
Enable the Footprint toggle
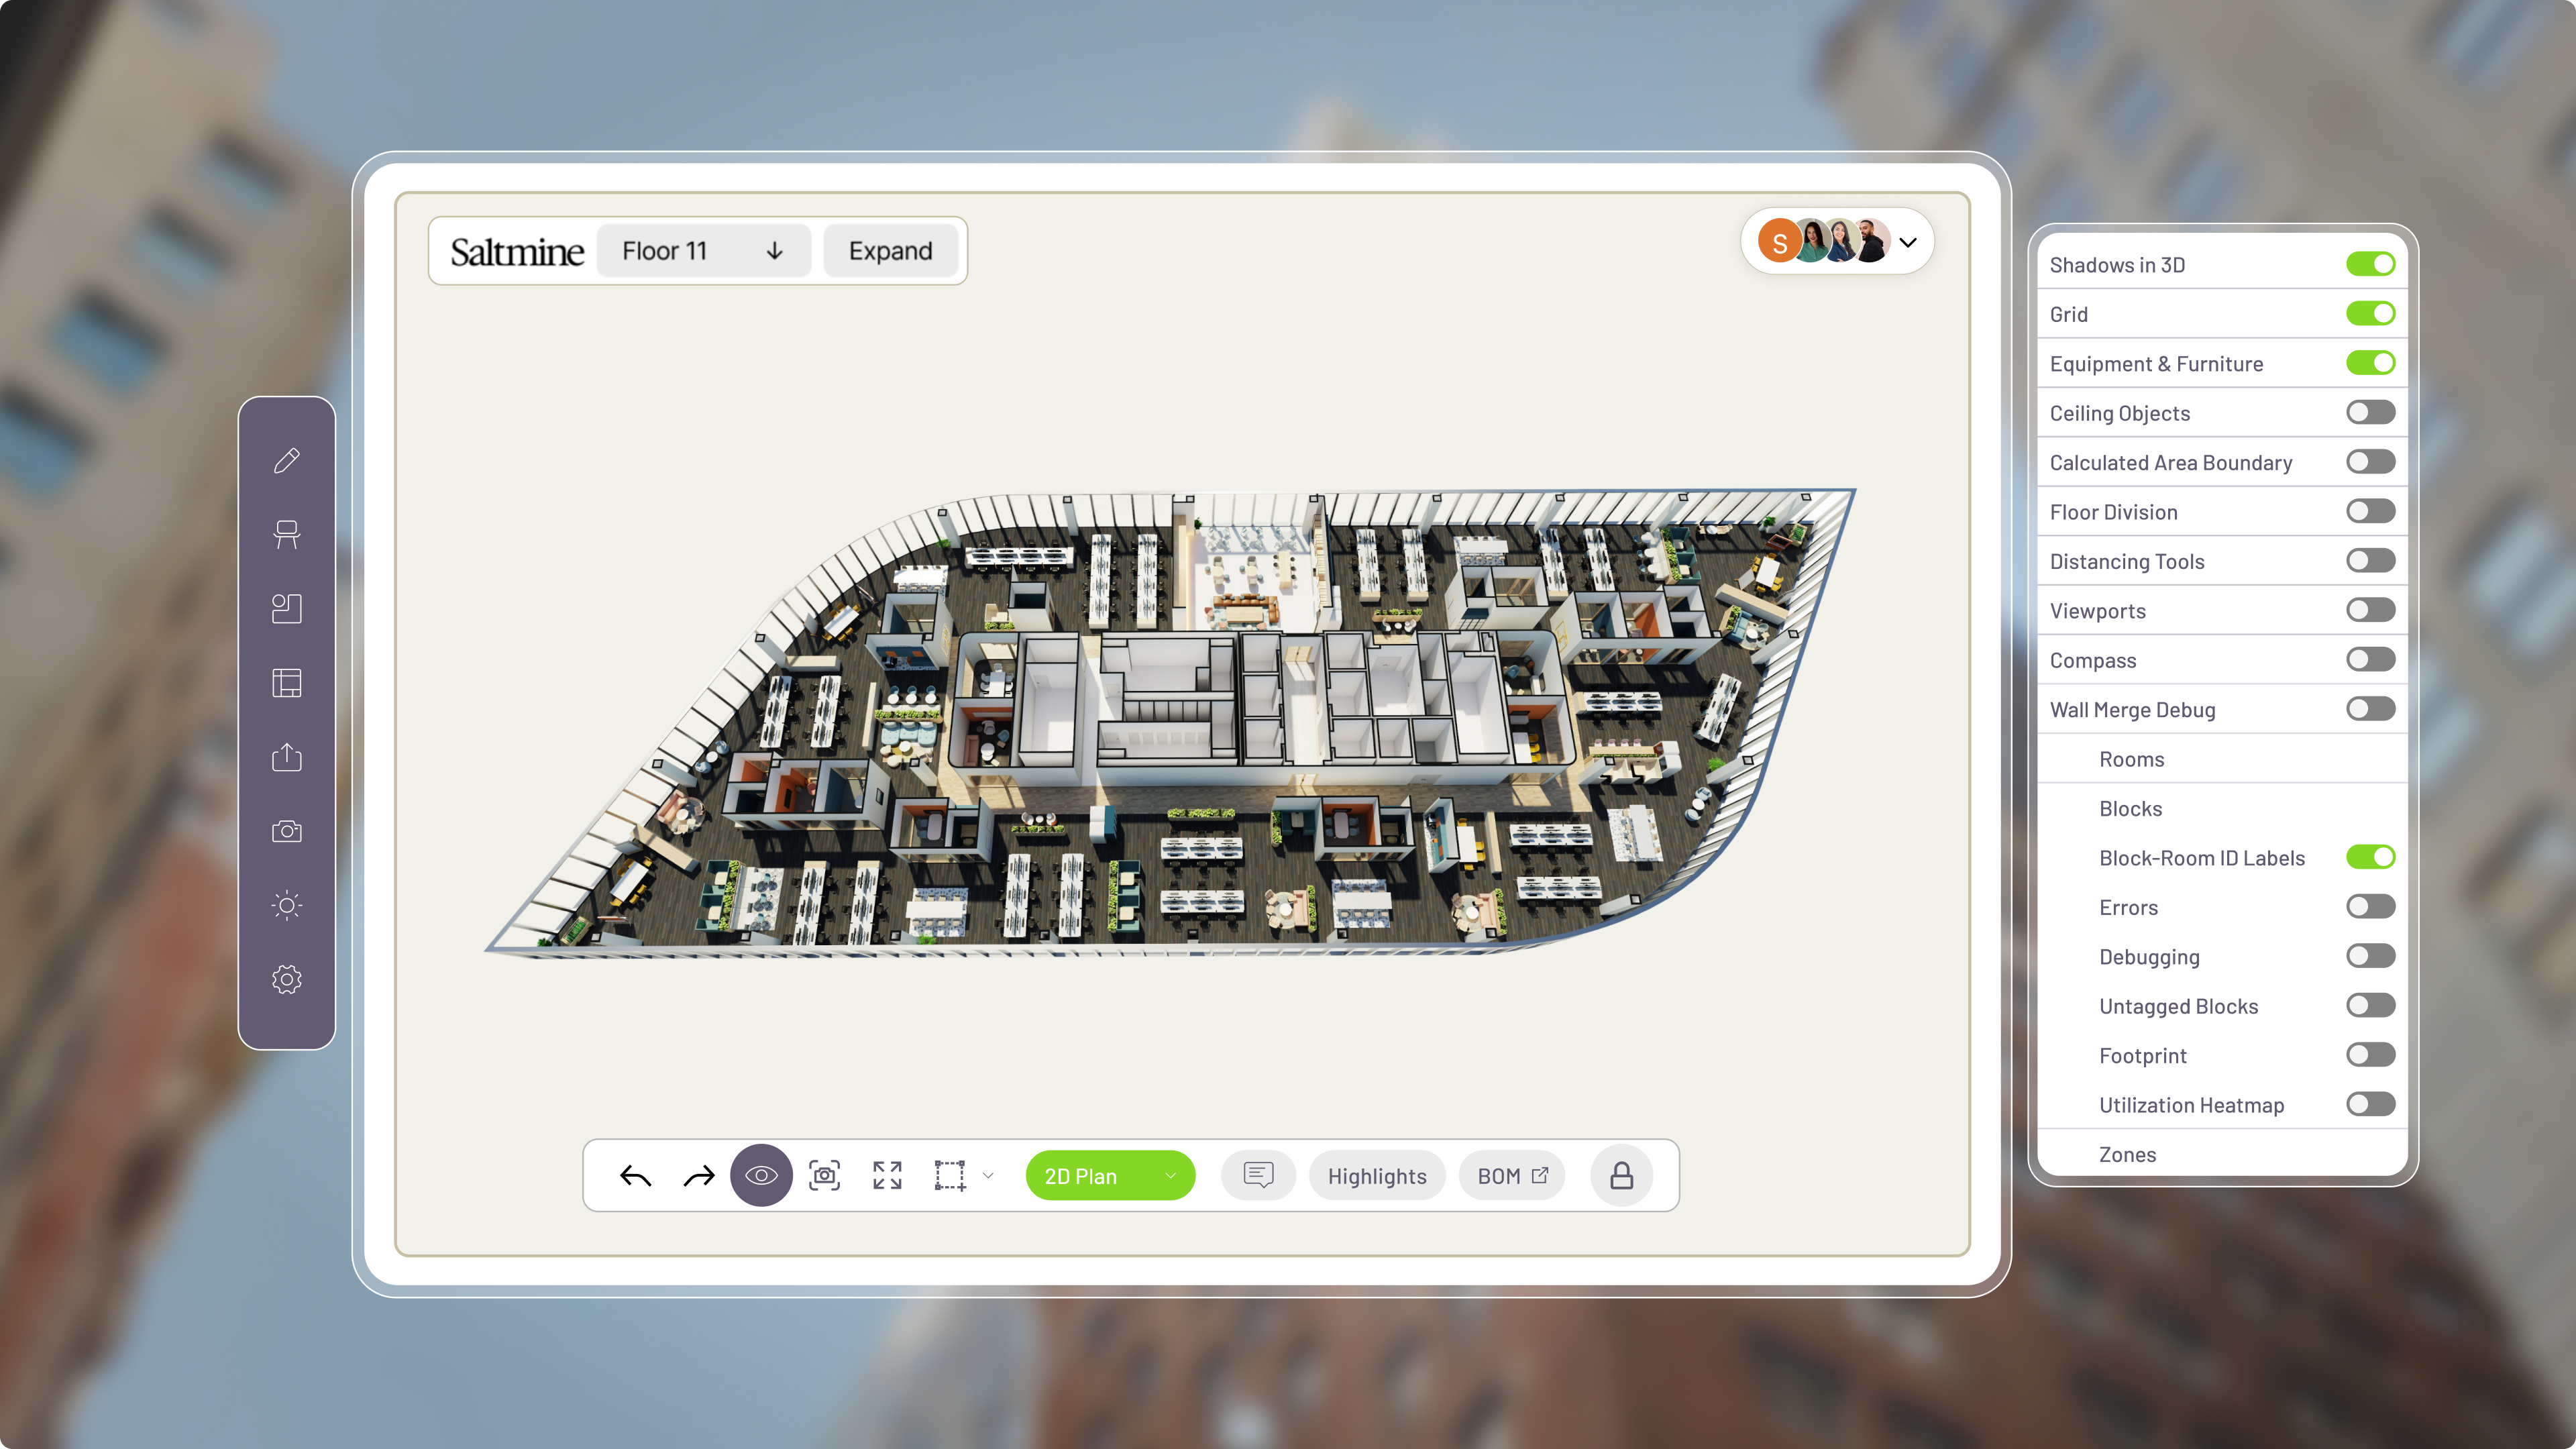pos(2370,1055)
